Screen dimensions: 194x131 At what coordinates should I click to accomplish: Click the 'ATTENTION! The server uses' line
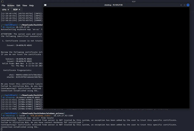point(22,34)
